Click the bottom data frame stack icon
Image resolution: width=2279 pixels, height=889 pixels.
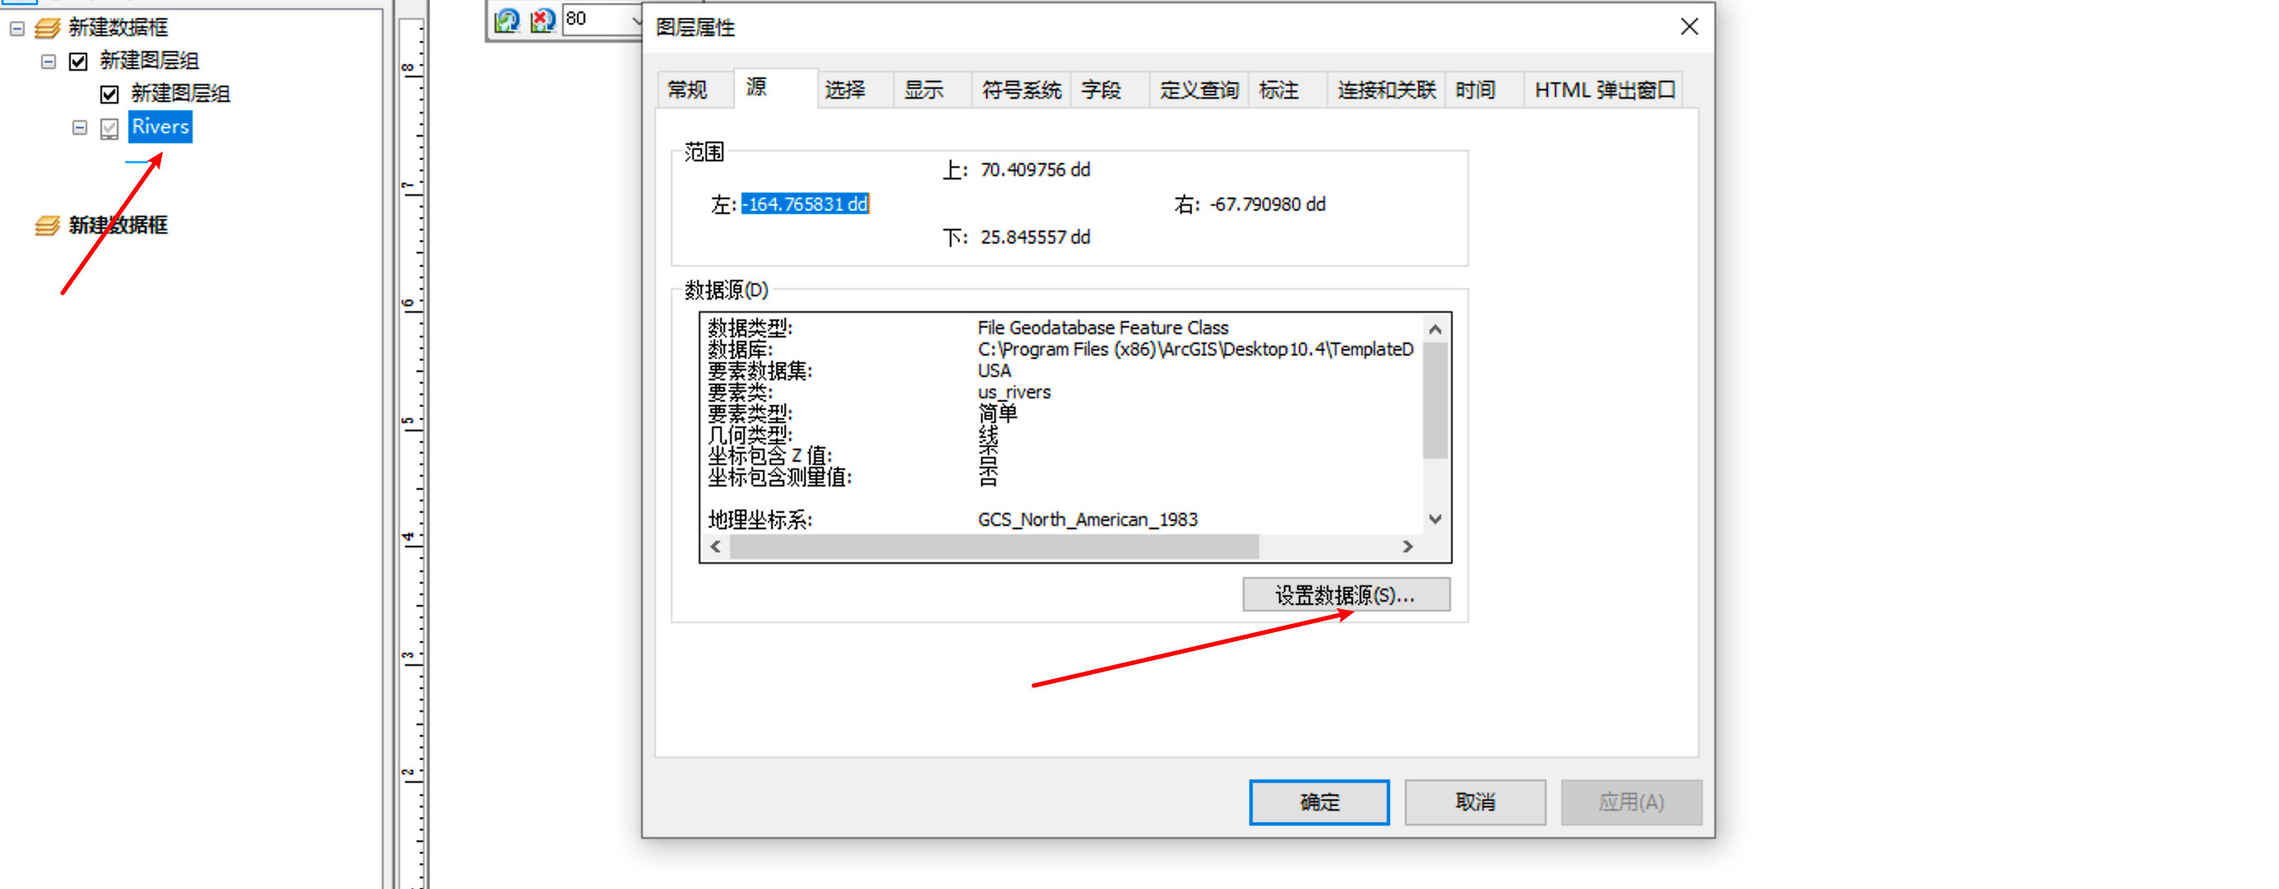[47, 226]
